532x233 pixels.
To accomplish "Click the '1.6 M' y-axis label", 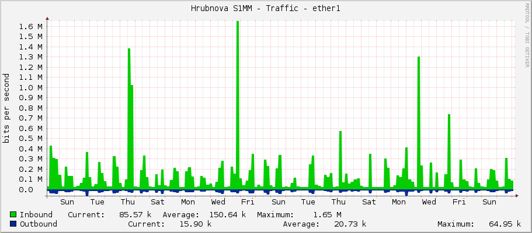I will pyautogui.click(x=30, y=26).
